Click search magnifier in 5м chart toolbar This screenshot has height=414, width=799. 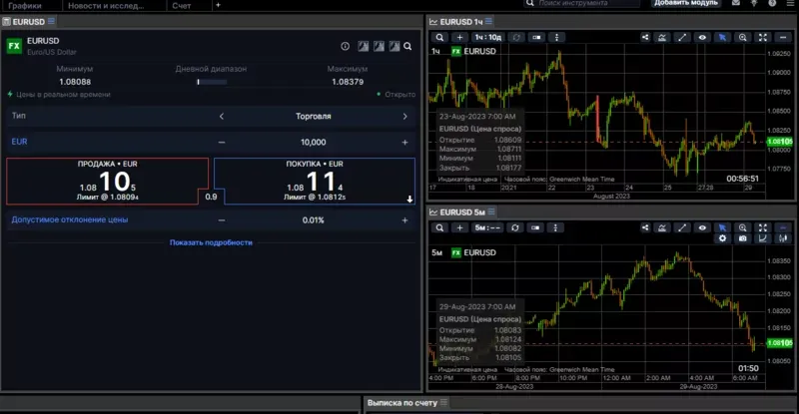tap(439, 227)
